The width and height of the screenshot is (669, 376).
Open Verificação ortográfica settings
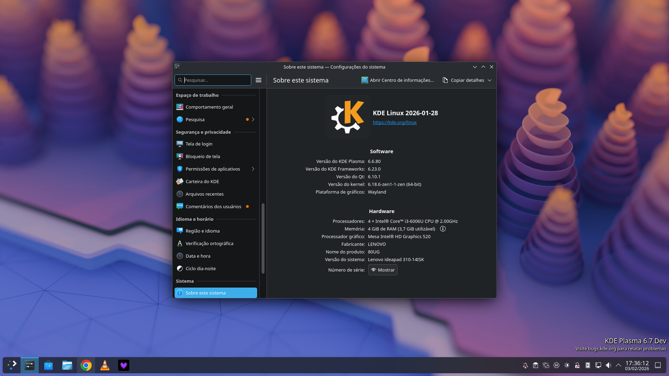click(209, 243)
